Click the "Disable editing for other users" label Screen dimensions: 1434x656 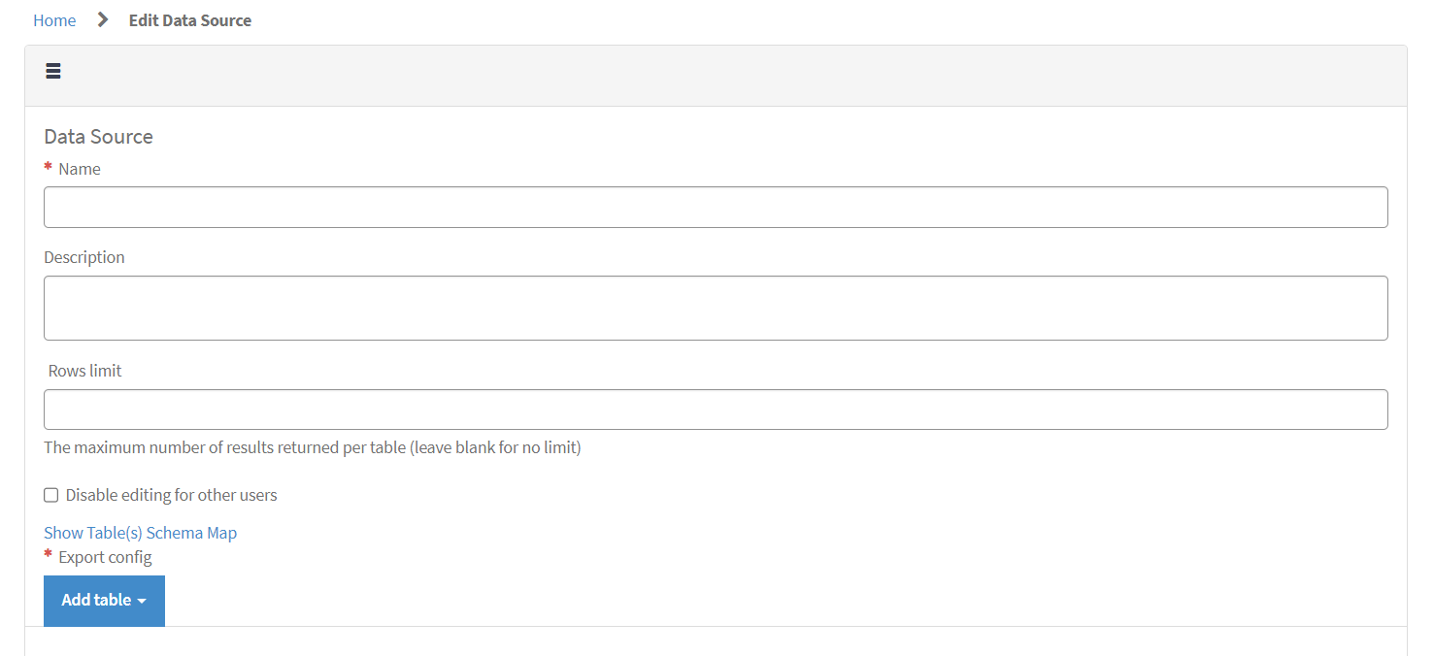pyautogui.click(x=172, y=495)
